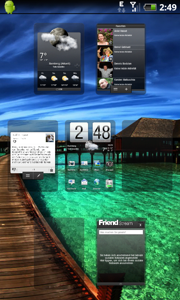Tap the battery icon in status bar
This screenshot has width=180, height=300.
[x=150, y=7]
